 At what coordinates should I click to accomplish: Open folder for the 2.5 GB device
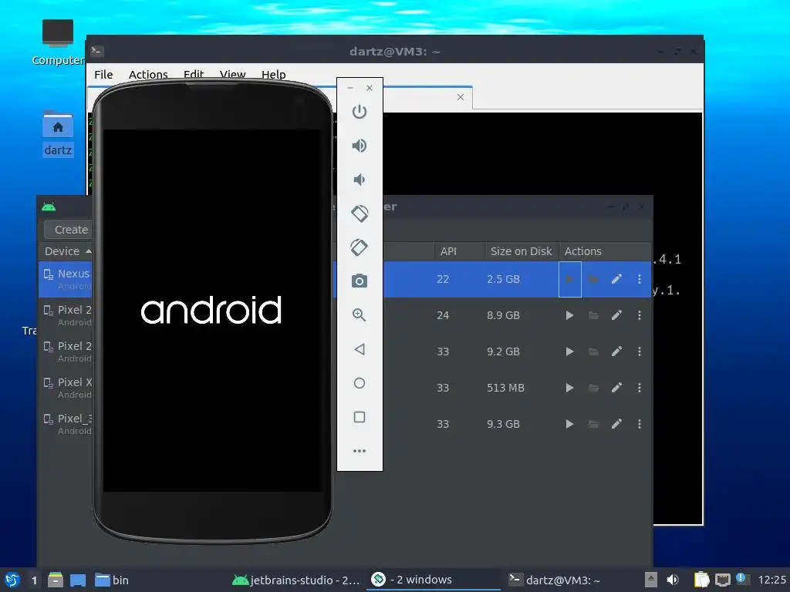click(593, 279)
